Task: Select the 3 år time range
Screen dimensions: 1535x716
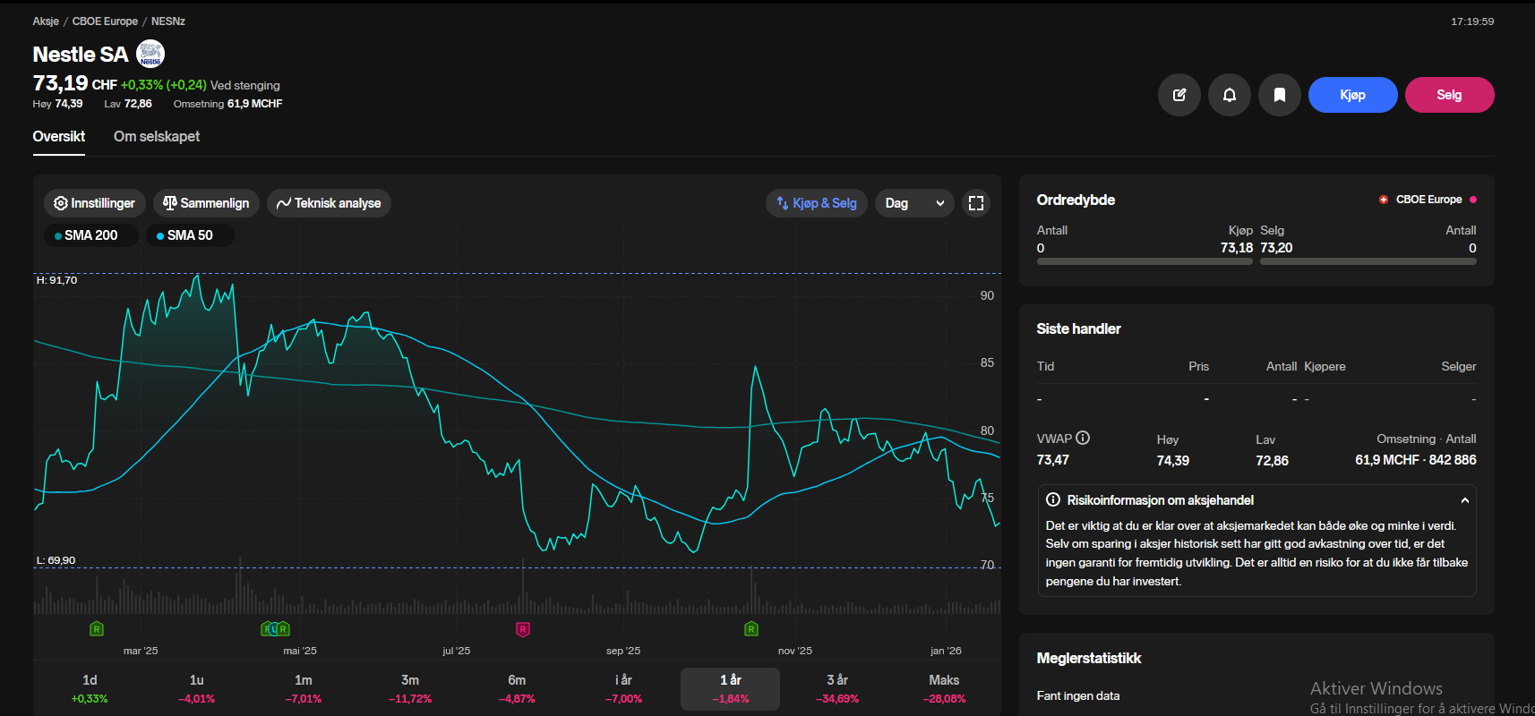Action: point(837,689)
